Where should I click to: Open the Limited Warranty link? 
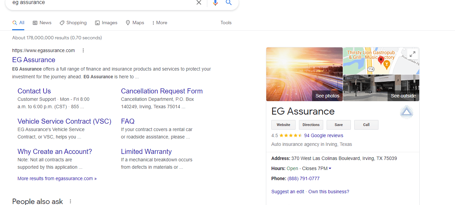[146, 152]
